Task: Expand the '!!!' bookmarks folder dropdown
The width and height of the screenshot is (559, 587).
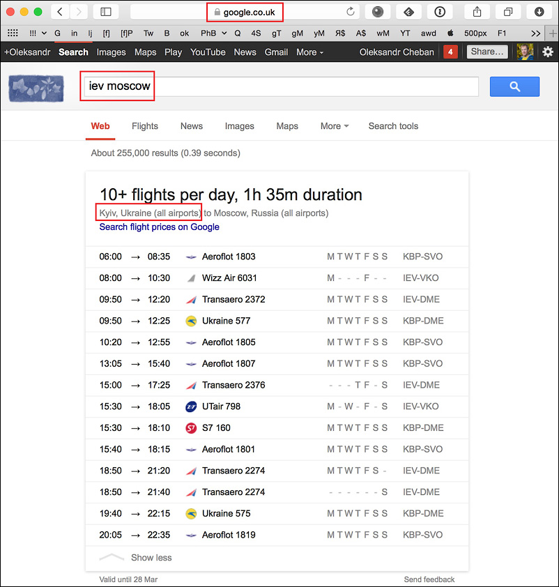Action: tap(38, 33)
